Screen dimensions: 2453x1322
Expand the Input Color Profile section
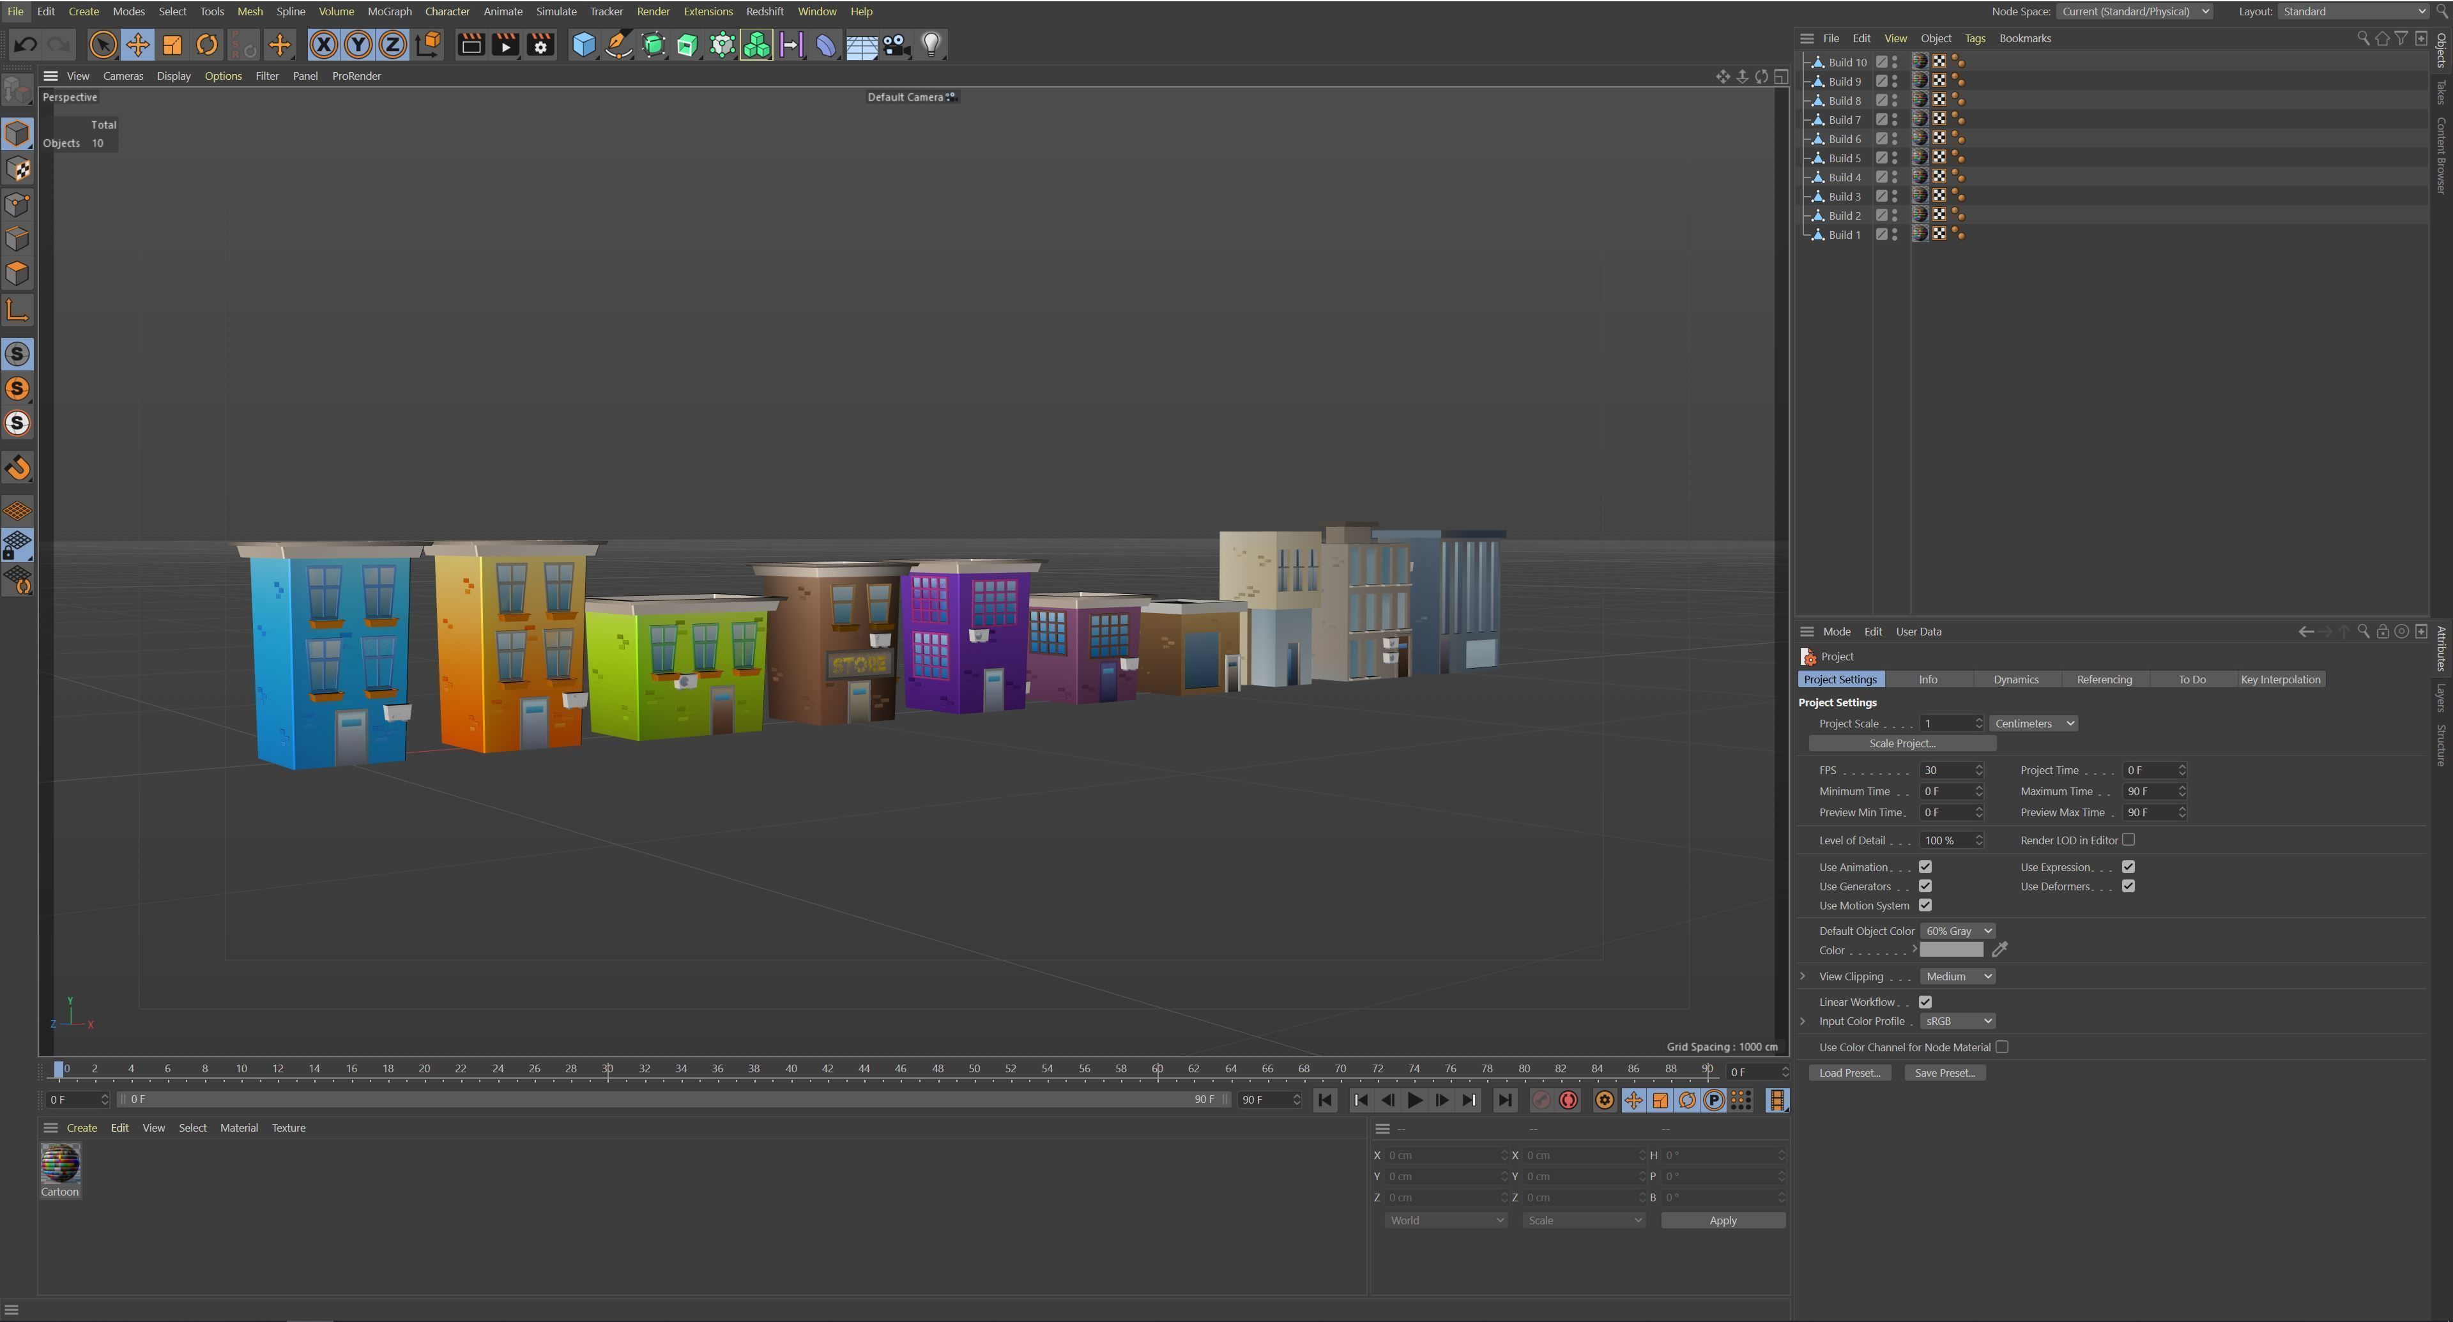(1803, 1021)
